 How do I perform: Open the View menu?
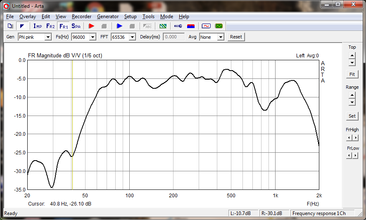point(61,17)
